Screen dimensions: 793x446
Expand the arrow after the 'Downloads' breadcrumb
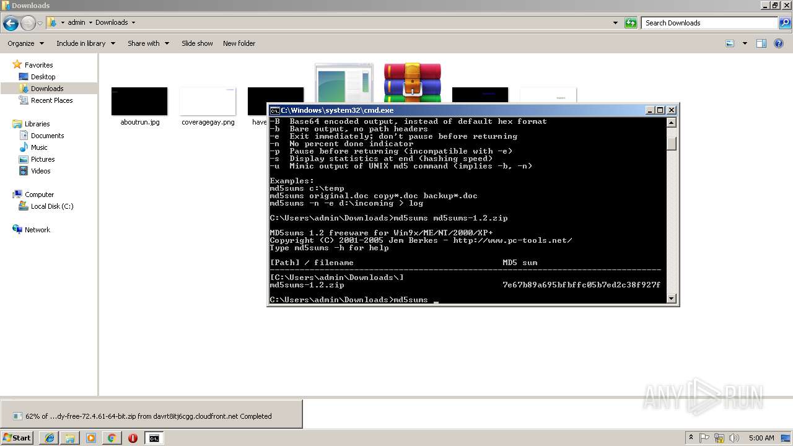tap(133, 22)
